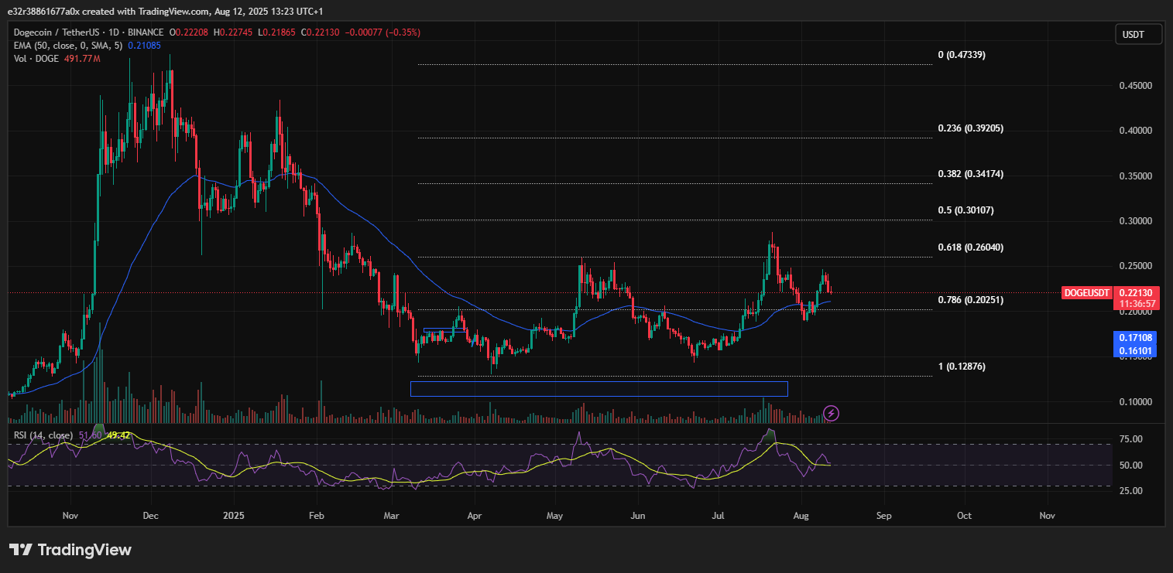Click the 11:36:57 bar countdown timer
This screenshot has height=573, width=1173.
1137,304
